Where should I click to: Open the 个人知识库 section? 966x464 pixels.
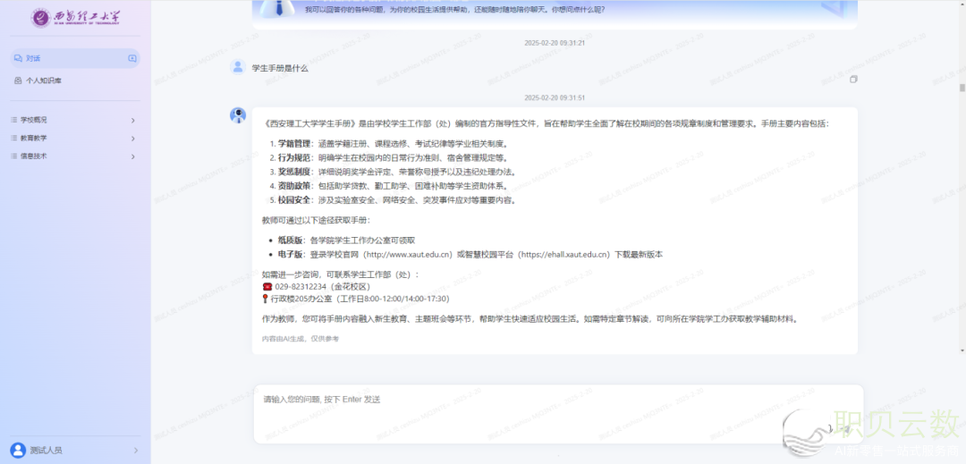tap(44, 80)
